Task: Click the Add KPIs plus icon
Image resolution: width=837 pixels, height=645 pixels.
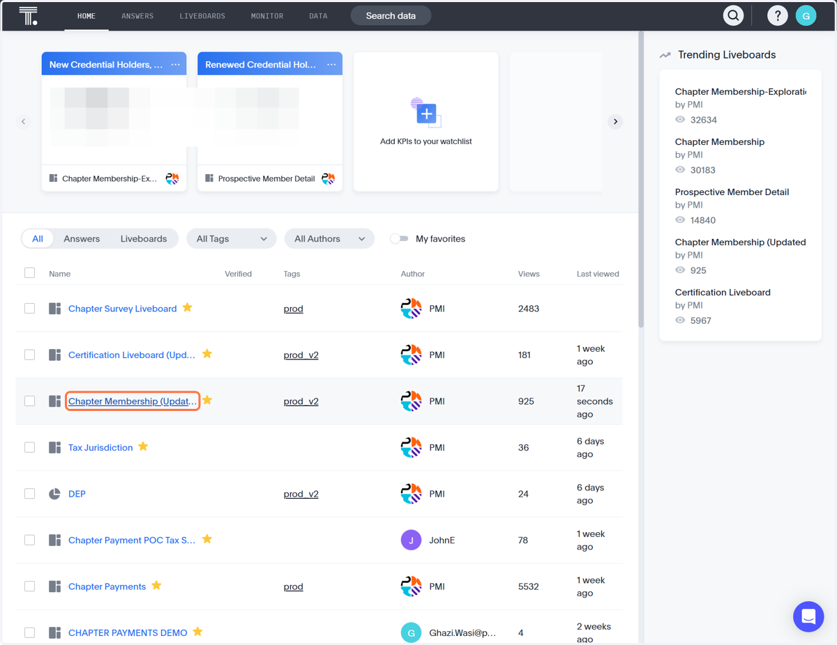Action: click(x=425, y=113)
